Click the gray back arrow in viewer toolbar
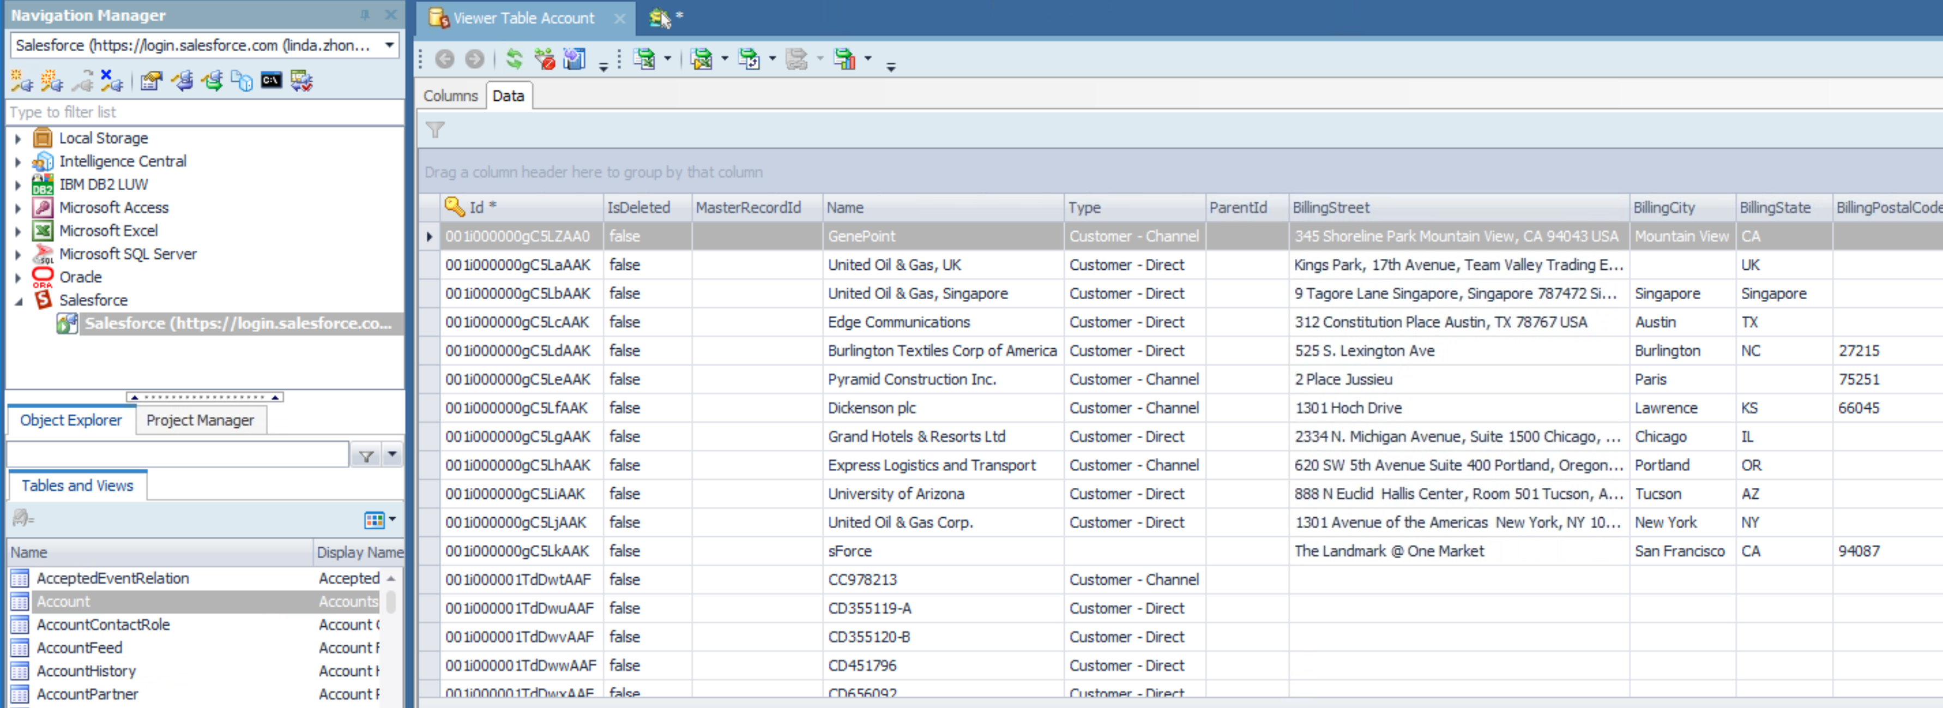The width and height of the screenshot is (1943, 708). point(445,59)
